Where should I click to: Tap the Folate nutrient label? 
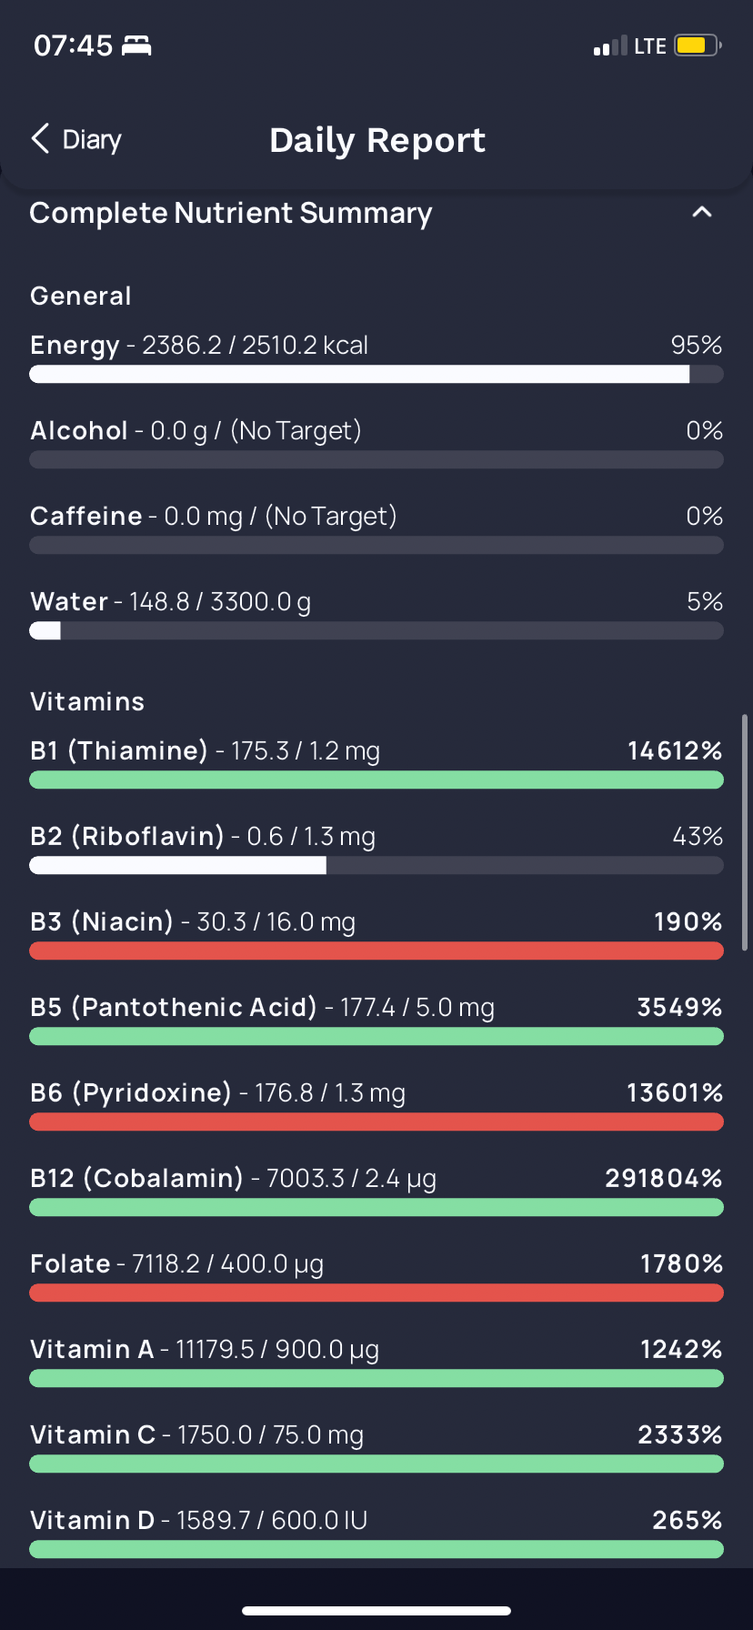(70, 1264)
